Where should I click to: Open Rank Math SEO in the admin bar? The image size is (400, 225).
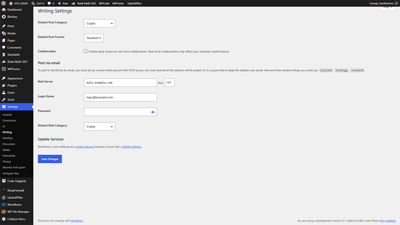pyautogui.click(x=83, y=3)
